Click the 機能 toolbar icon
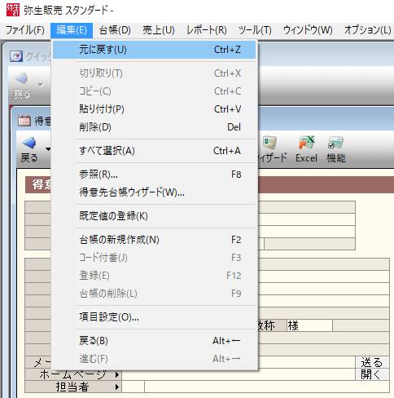This screenshot has width=394, height=398. point(335,143)
